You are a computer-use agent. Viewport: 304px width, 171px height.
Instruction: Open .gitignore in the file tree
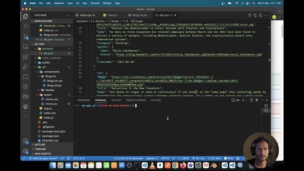pos(48,127)
